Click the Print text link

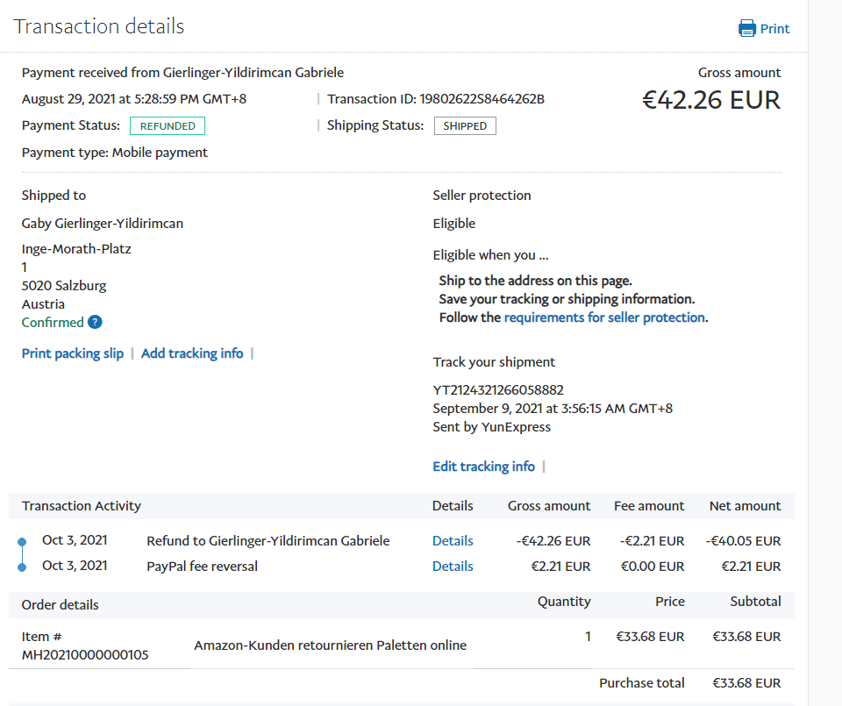coord(774,28)
